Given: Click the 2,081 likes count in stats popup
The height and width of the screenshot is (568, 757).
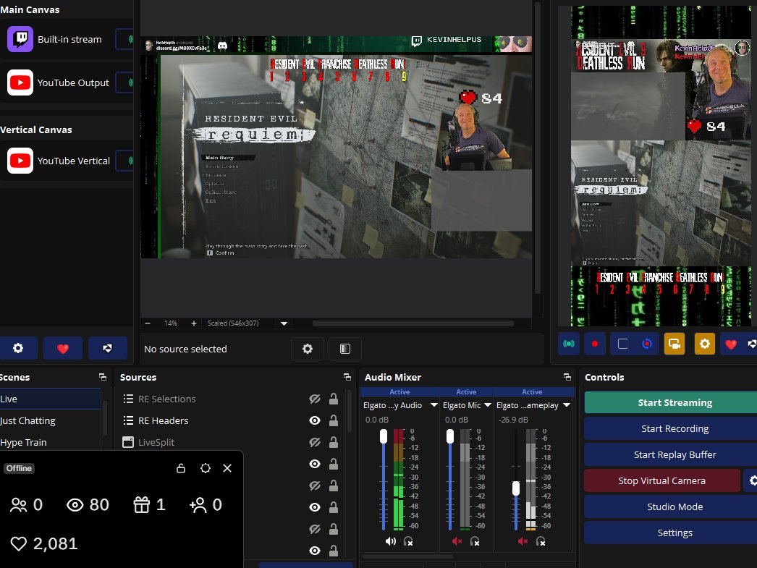Looking at the screenshot, I should click(55, 543).
